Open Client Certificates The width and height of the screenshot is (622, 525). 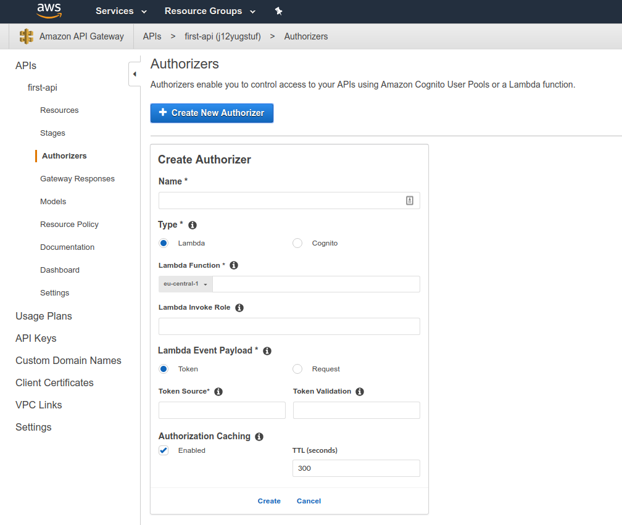point(54,382)
